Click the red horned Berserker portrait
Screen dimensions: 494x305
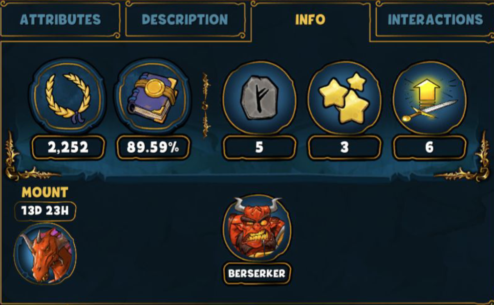point(257,229)
